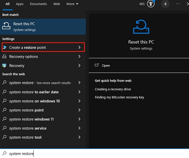
Task: Select system restore tool suggestion
Action: point(43,137)
